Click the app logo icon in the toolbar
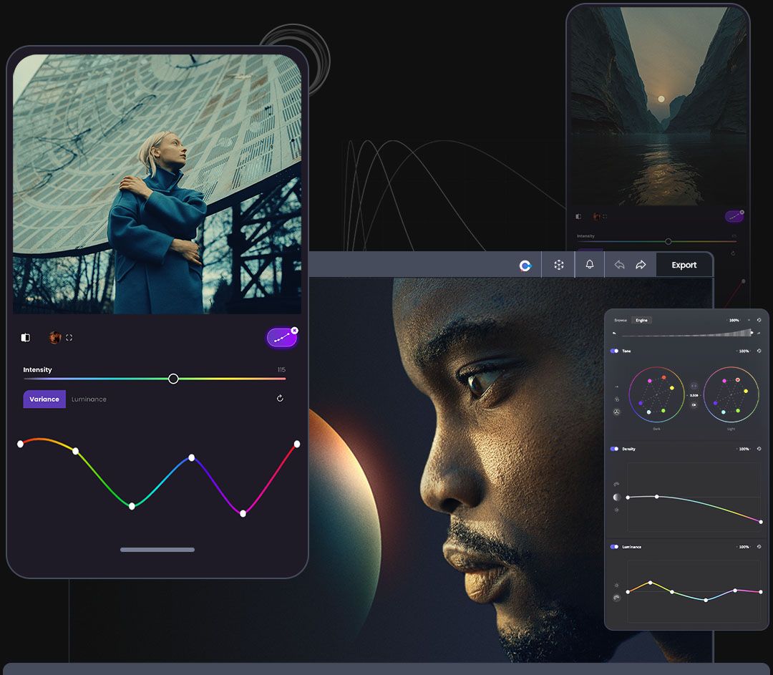Screen dimensions: 773x675 (526, 264)
